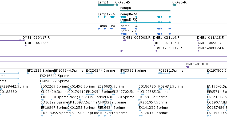The image size is (227, 117).
Task: Click EST GM09929.5prime
Action: (x=105, y=105)
